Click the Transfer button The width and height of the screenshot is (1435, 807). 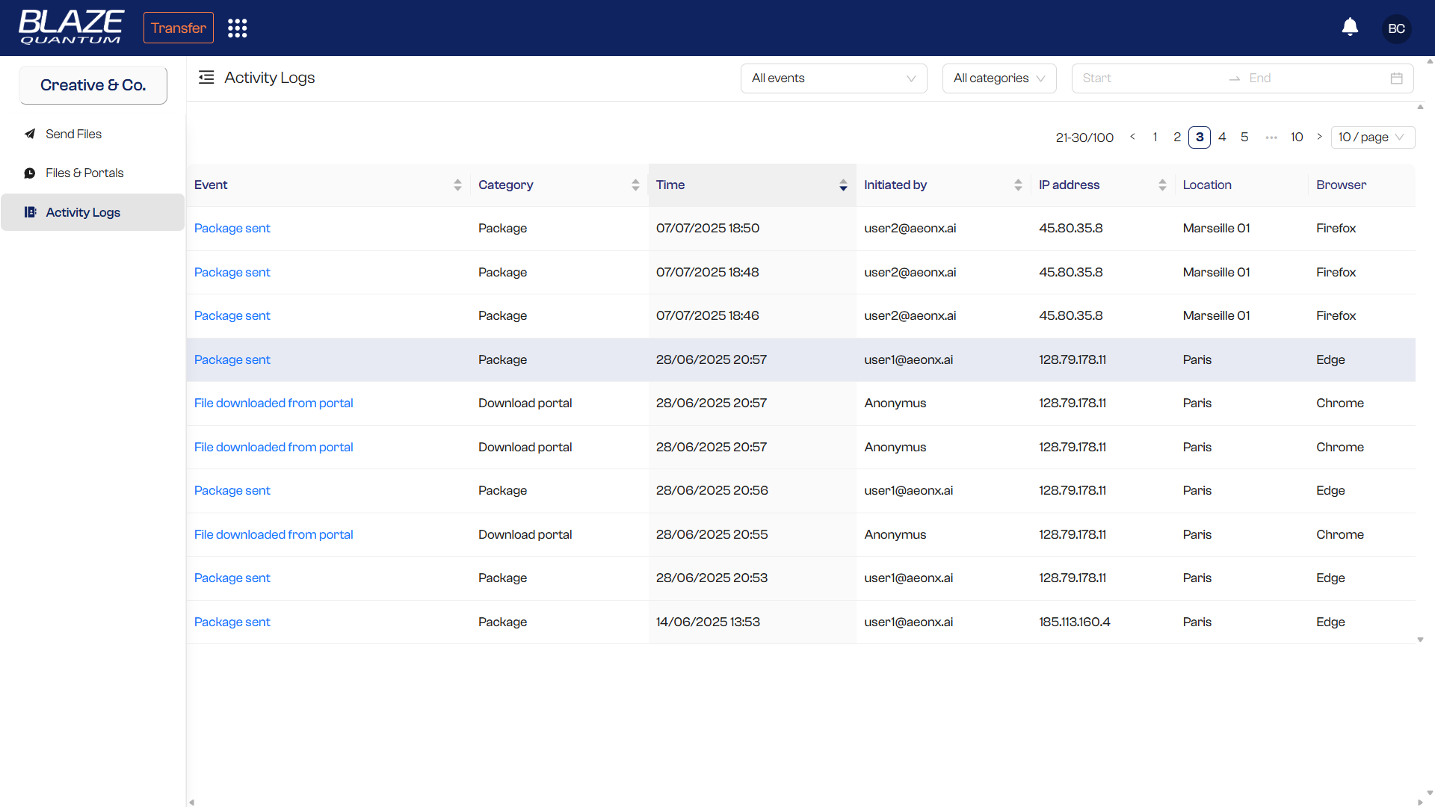(178, 28)
